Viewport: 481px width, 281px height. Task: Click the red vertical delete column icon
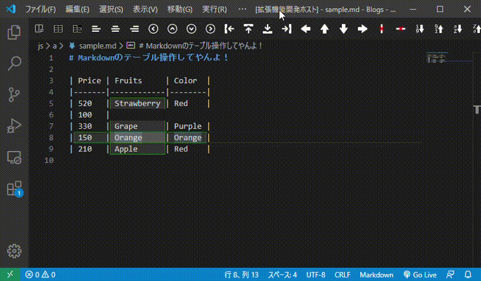[x=381, y=29]
